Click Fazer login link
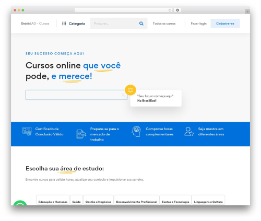This screenshot has width=261, height=221. pos(199,24)
